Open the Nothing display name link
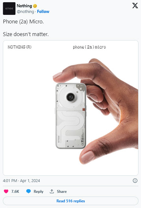141x208 pixels. point(24,6)
